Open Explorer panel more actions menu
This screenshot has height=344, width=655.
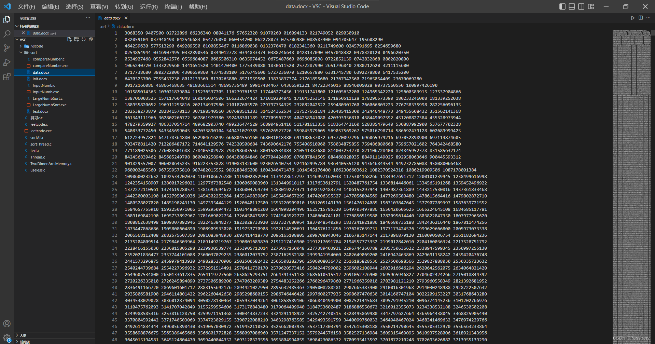click(88, 18)
